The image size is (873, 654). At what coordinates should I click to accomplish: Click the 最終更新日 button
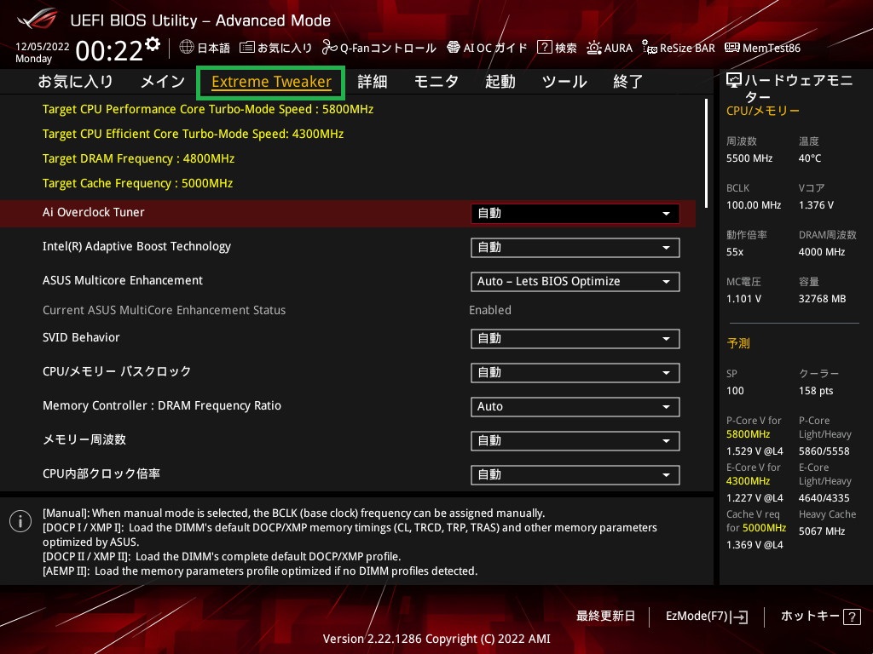605,617
